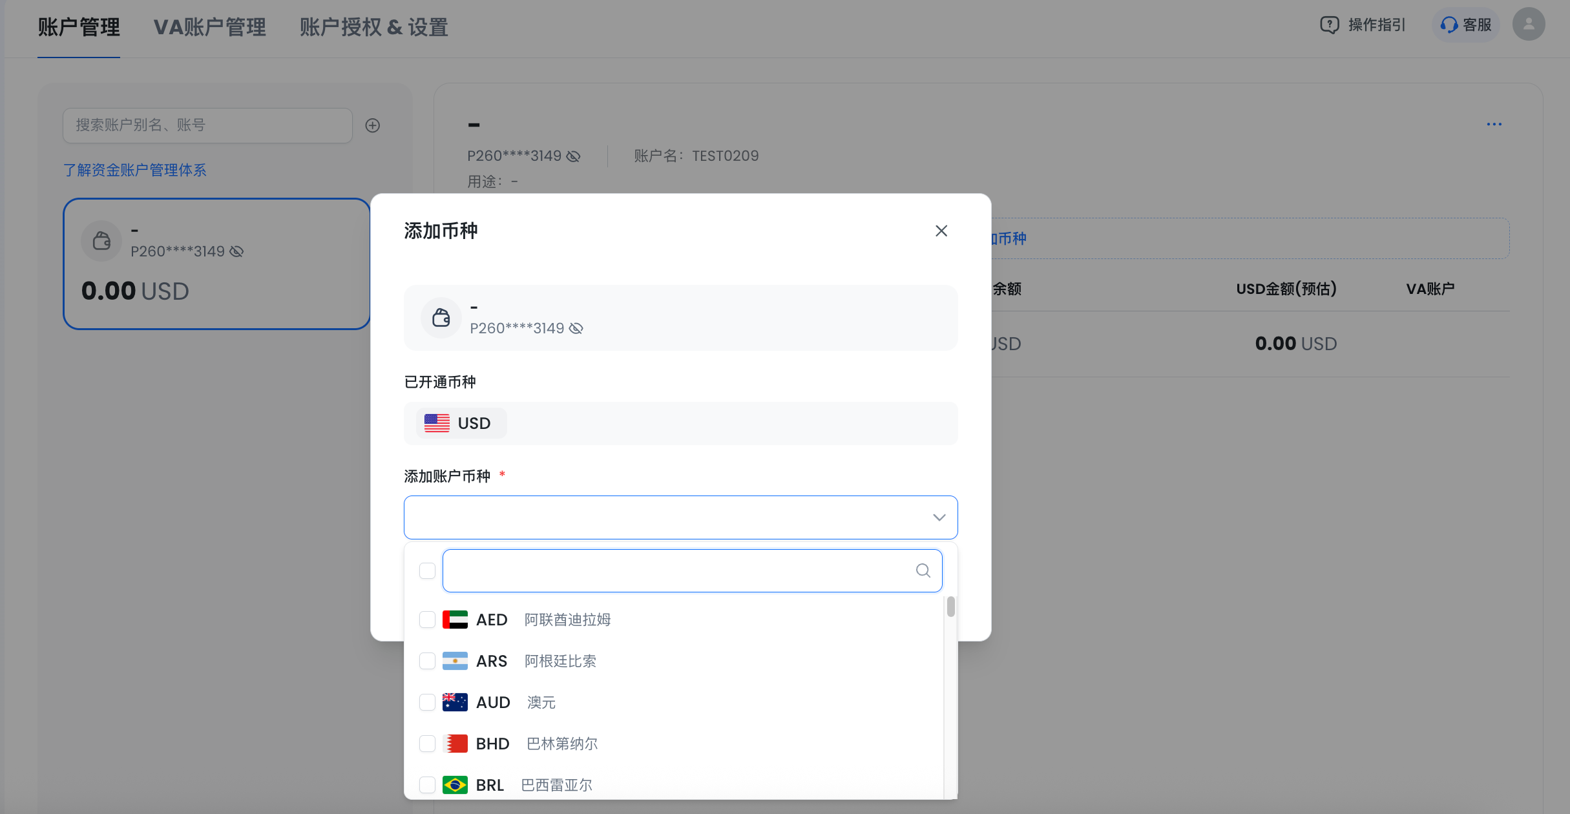The image size is (1570, 814).
Task: Select the 巴西雷亚尔 option text
Action: pyautogui.click(x=556, y=785)
